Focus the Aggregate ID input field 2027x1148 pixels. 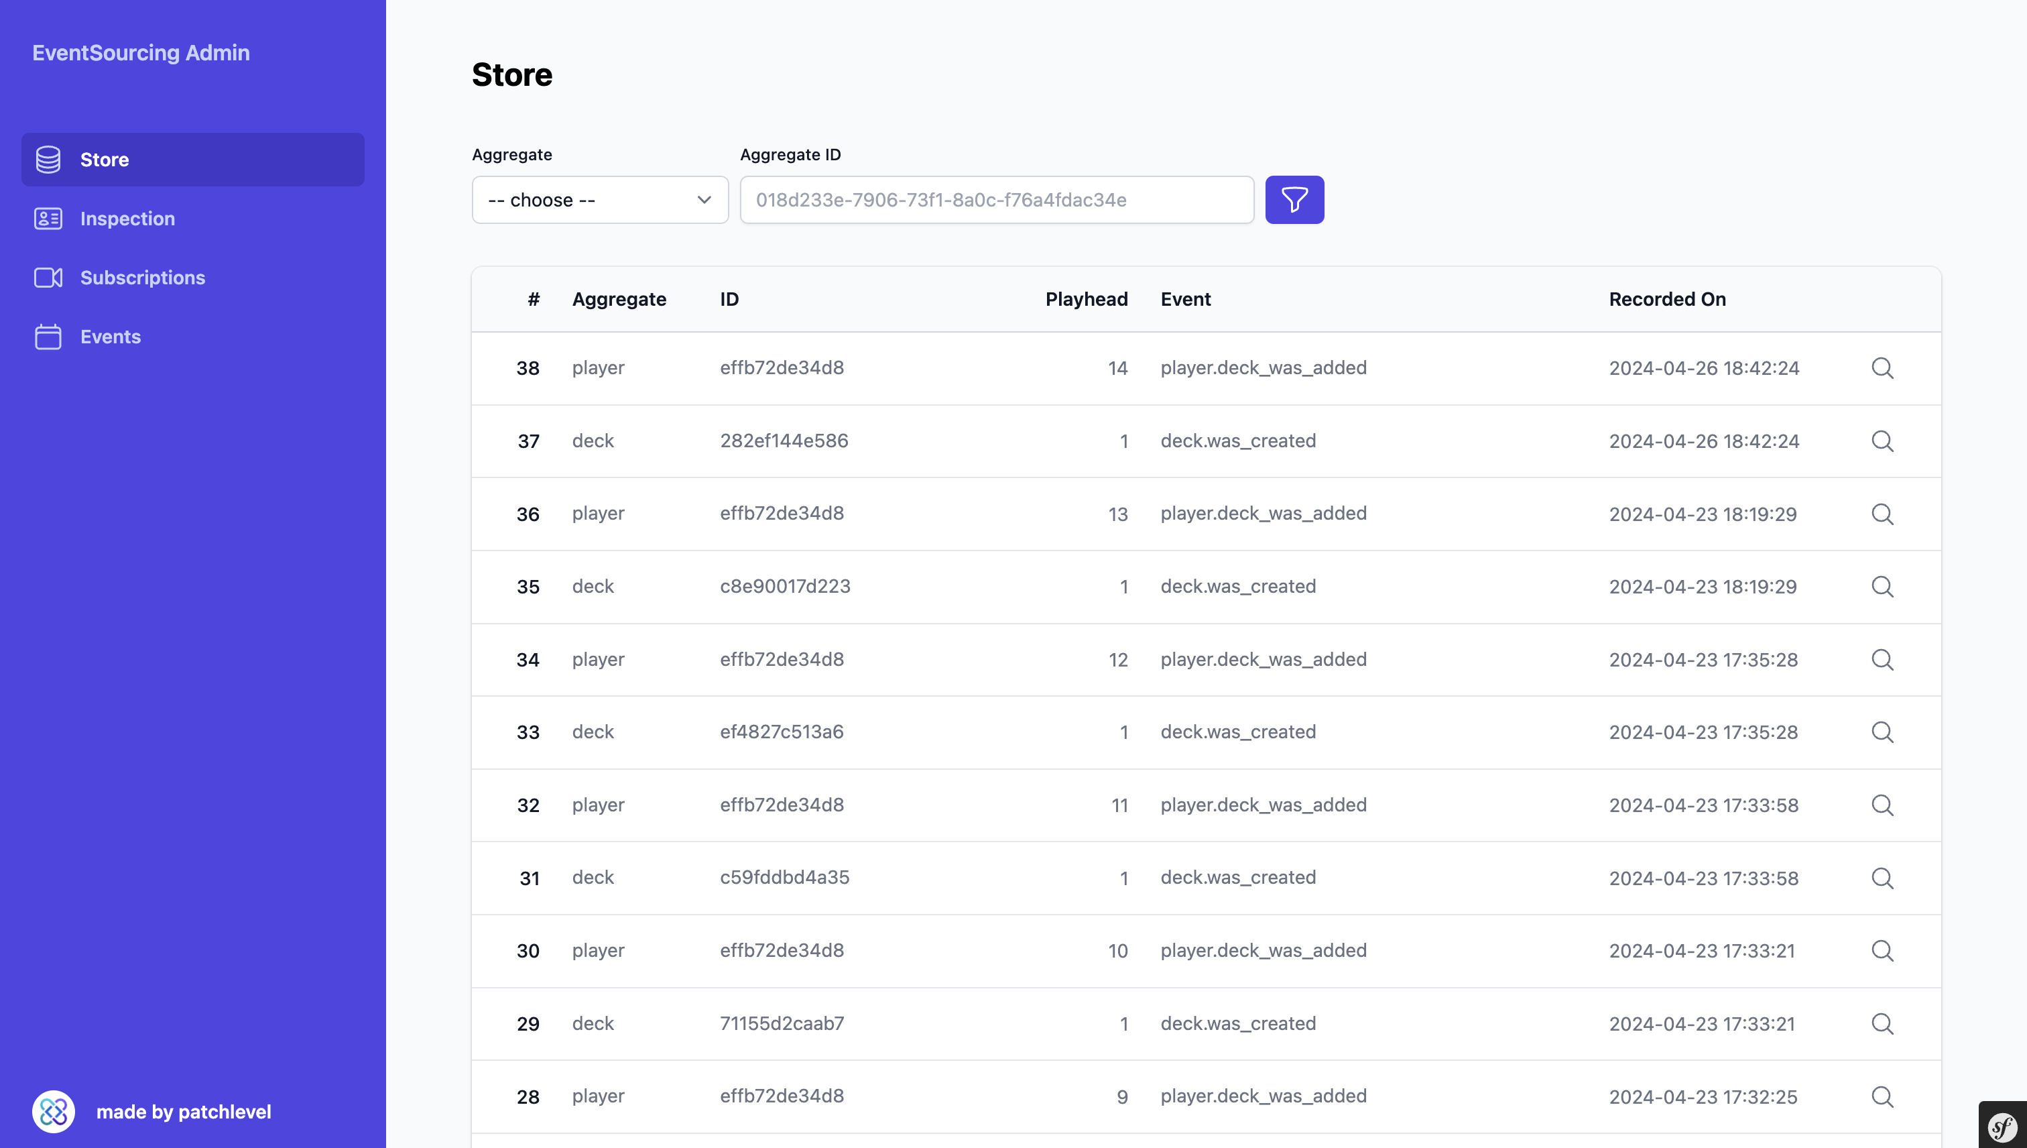[996, 199]
